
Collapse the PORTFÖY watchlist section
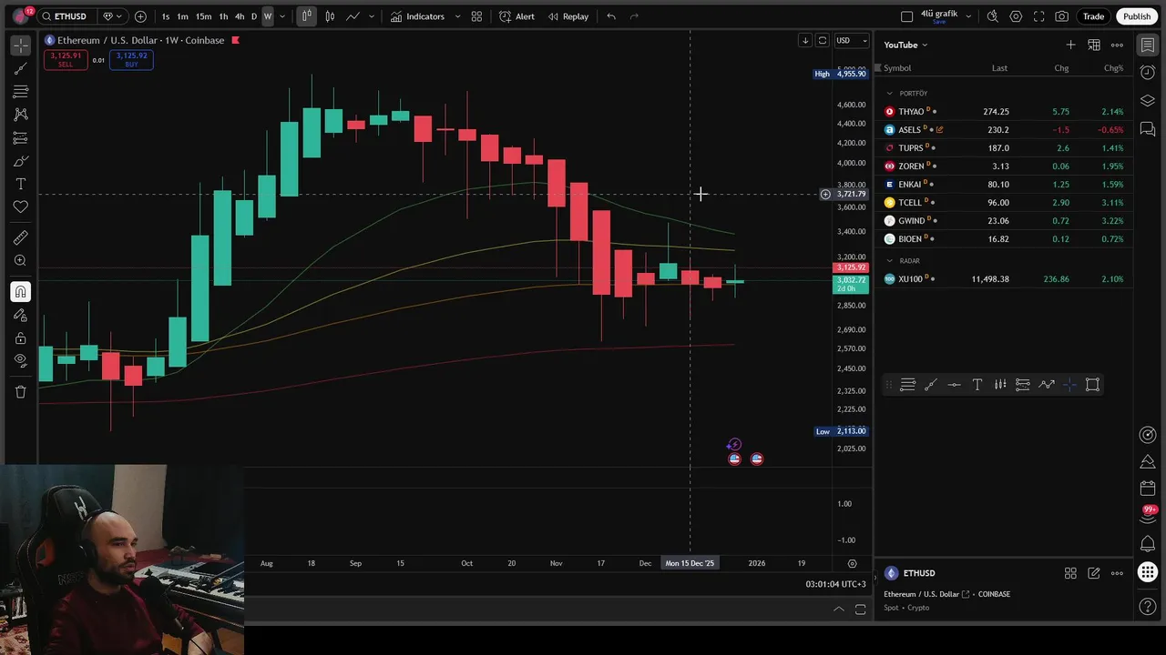[889, 93]
